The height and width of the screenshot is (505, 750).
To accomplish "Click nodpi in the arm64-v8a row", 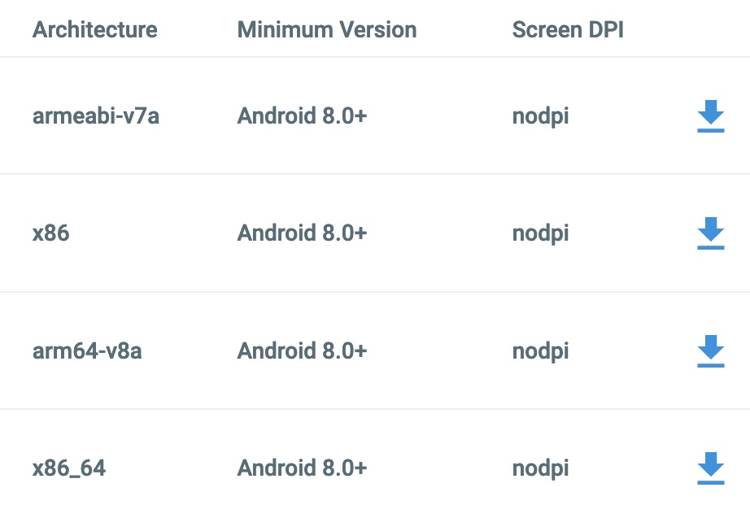I will pyautogui.click(x=540, y=351).
